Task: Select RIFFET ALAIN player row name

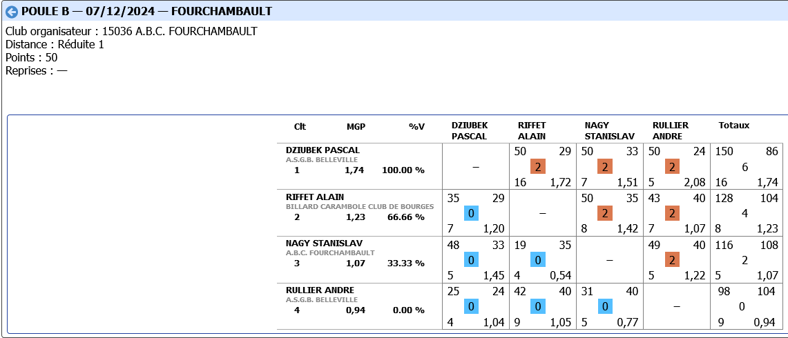Action: [x=315, y=197]
